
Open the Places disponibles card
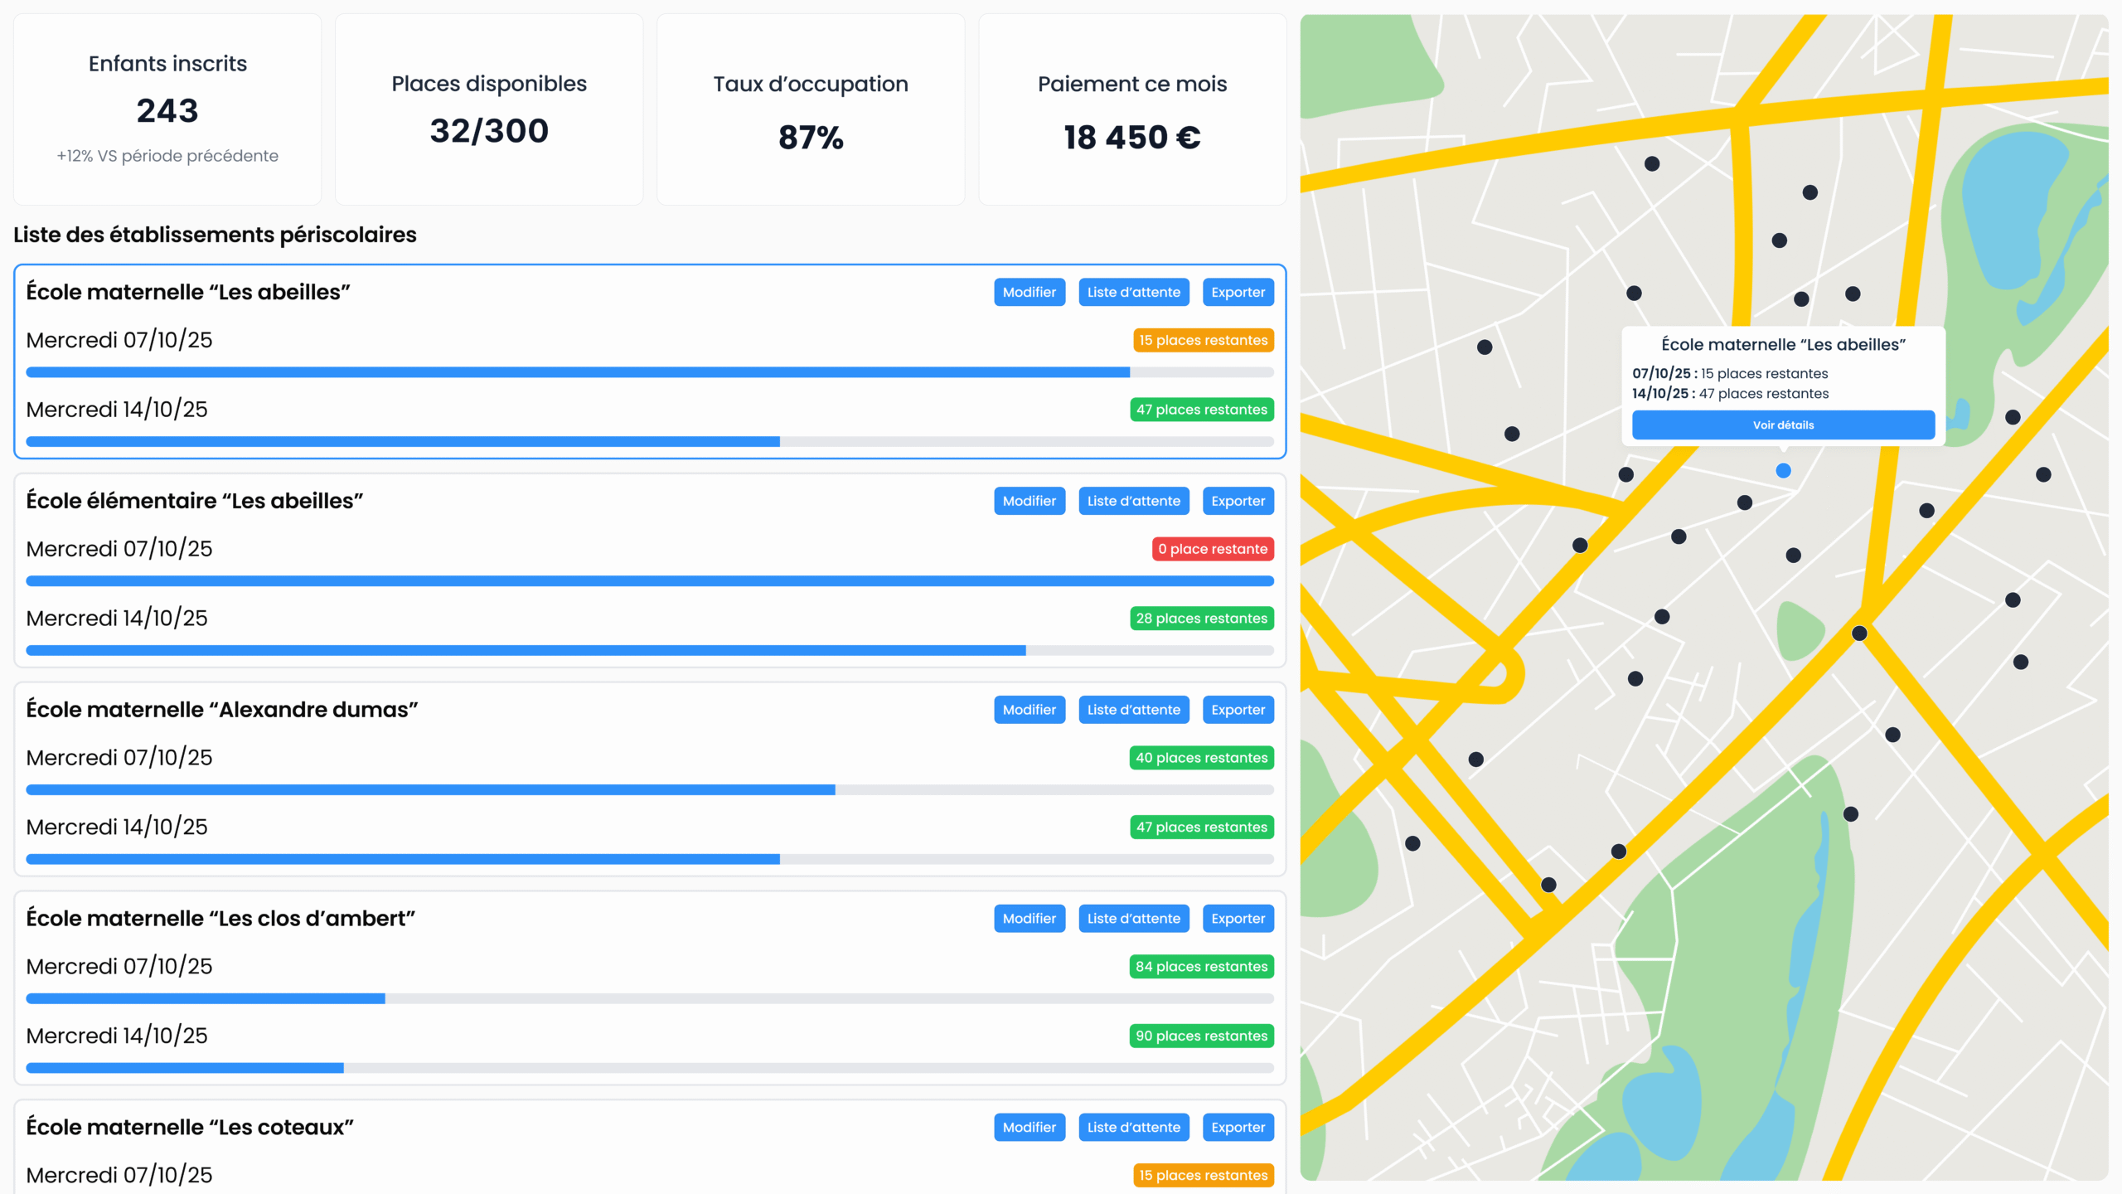tap(489, 109)
